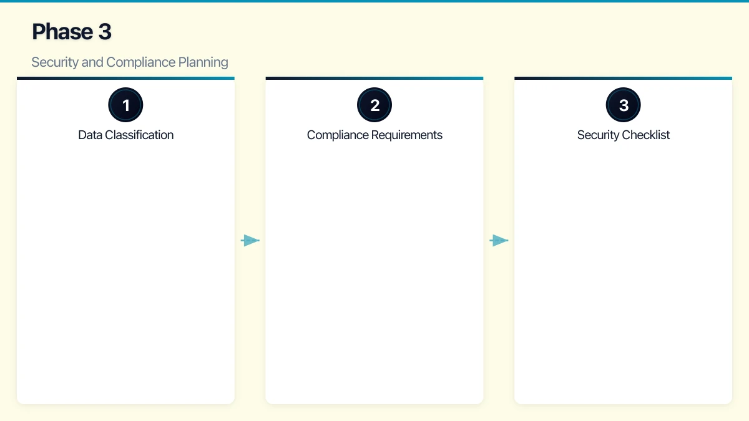Click the teal accent bar above Compliance Requirements
The width and height of the screenshot is (749, 421).
pyautogui.click(x=374, y=78)
